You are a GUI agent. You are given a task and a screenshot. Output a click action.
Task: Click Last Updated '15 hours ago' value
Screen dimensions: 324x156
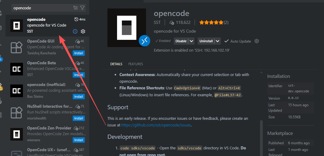[x=298, y=105]
